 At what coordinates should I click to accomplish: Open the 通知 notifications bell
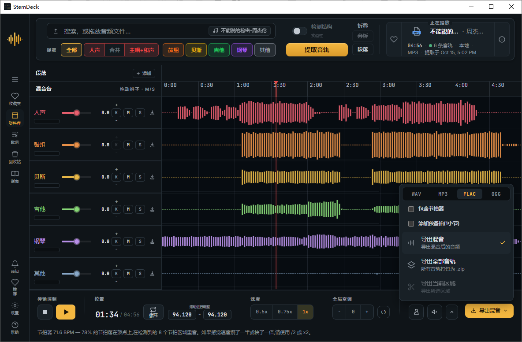point(15,267)
